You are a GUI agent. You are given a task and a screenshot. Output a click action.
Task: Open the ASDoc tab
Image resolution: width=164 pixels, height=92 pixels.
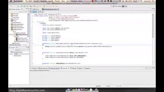pyautogui.click(x=80, y=68)
